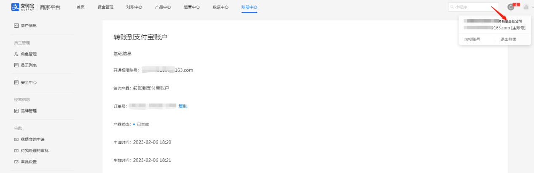Switch to the 首页 tab

[x=81, y=7]
